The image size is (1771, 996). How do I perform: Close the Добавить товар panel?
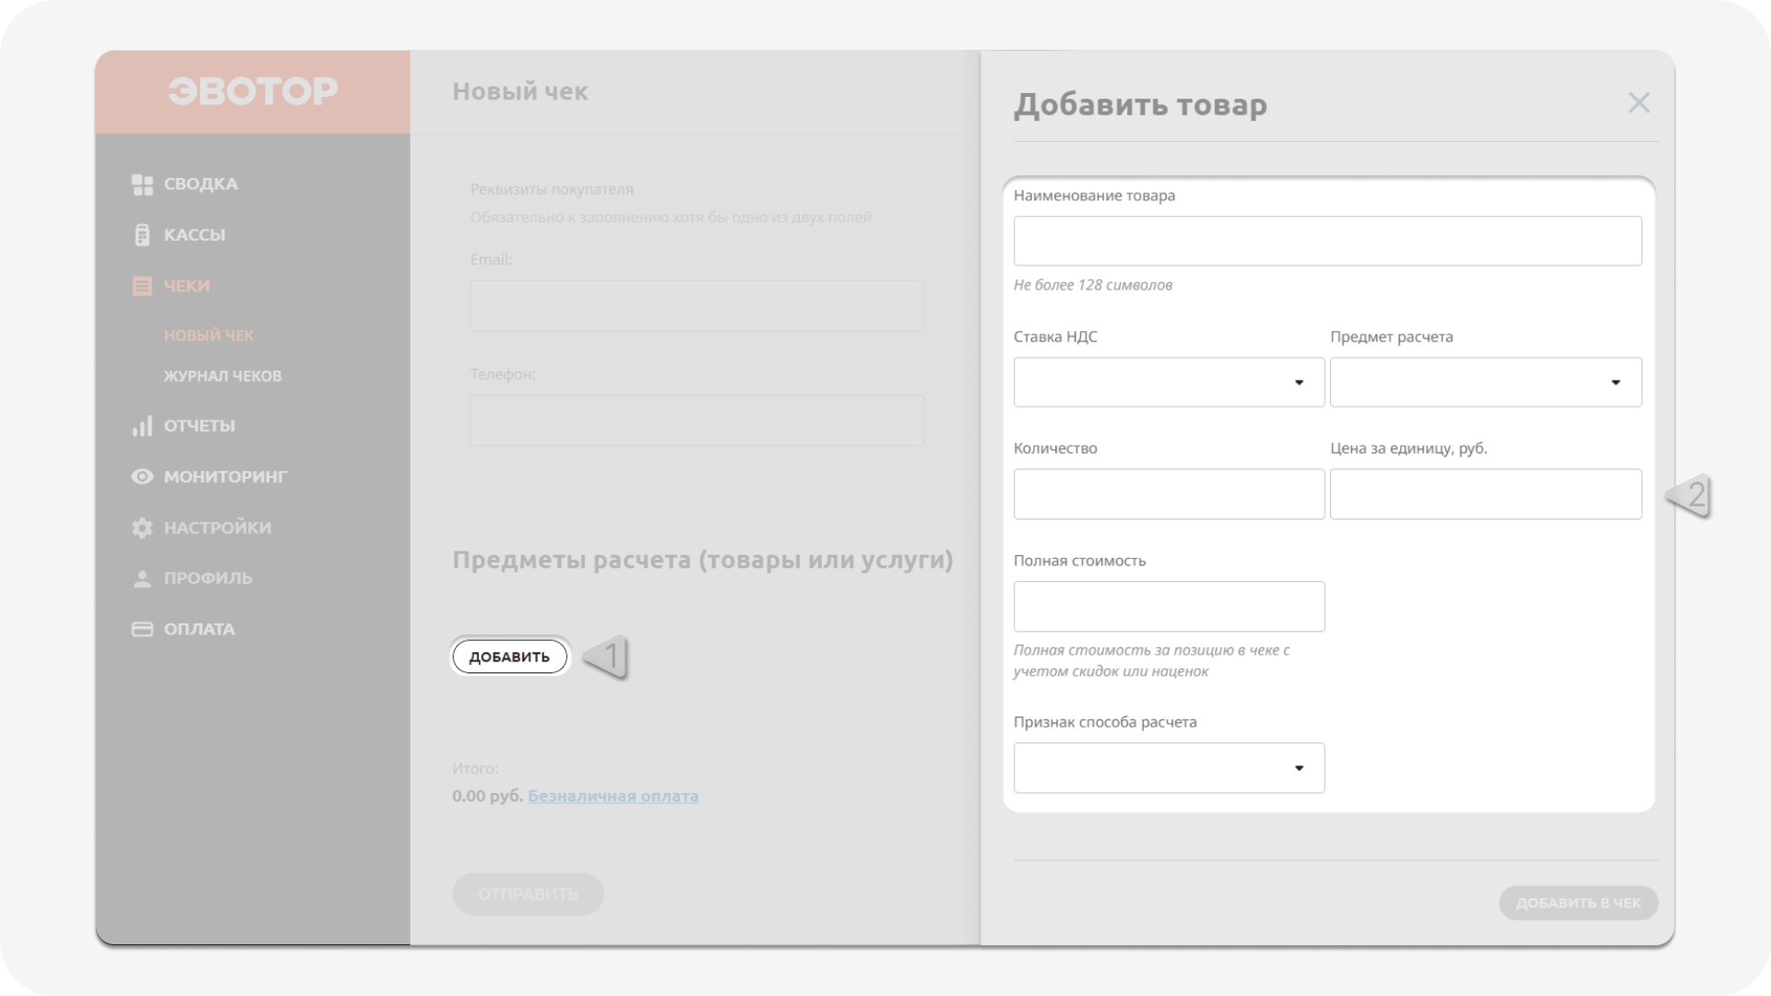coord(1639,102)
